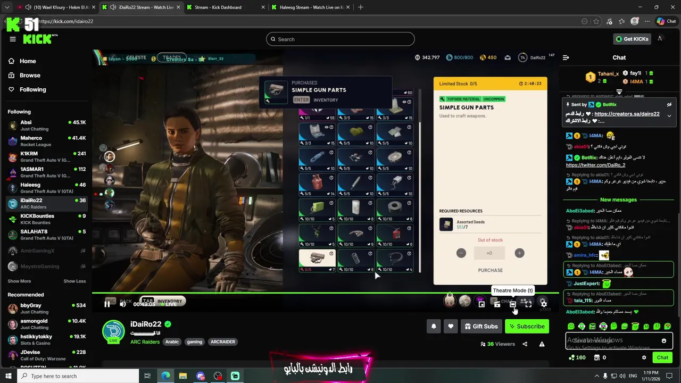Open the channel points 160 indicator
The image size is (681, 383).
[x=577, y=357]
